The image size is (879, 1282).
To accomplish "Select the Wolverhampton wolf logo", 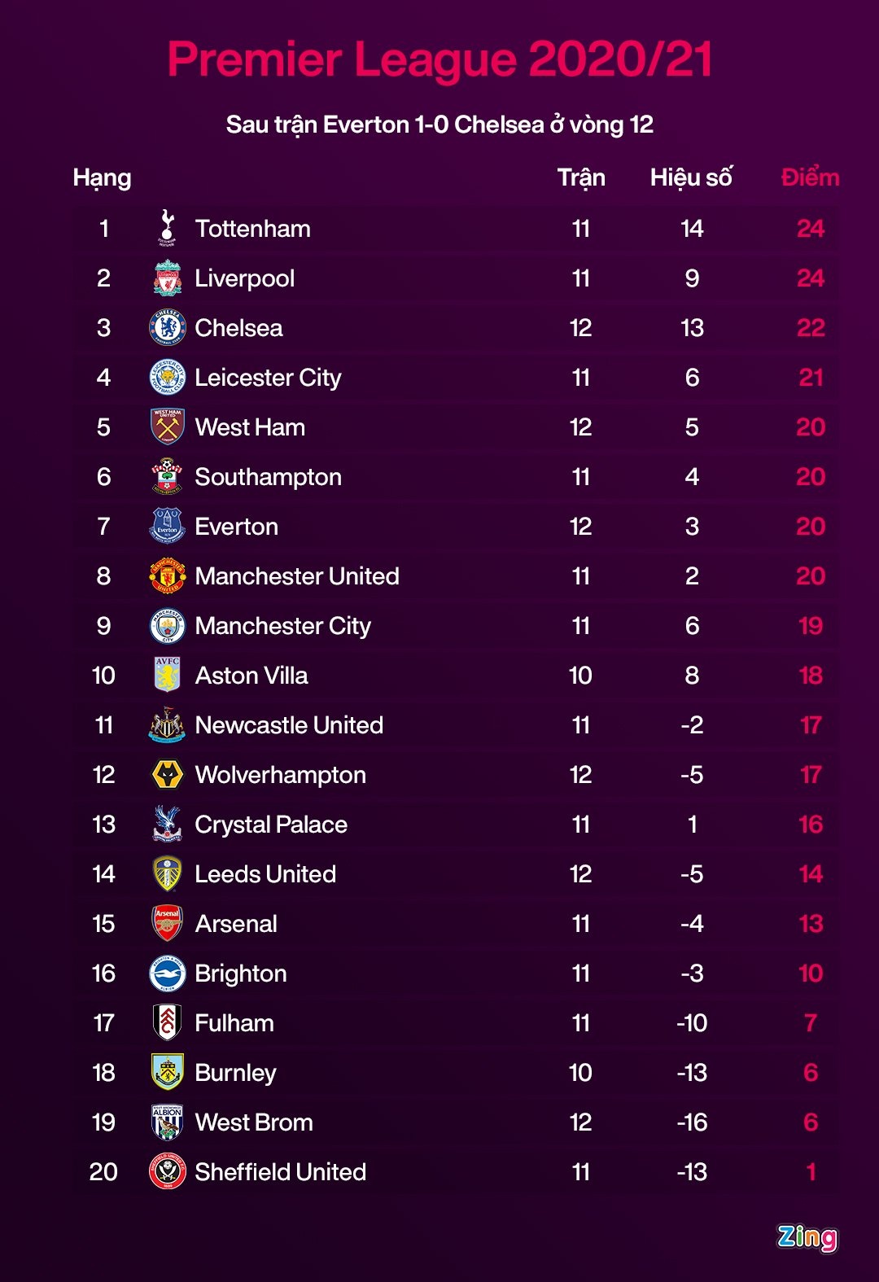I will tap(167, 775).
